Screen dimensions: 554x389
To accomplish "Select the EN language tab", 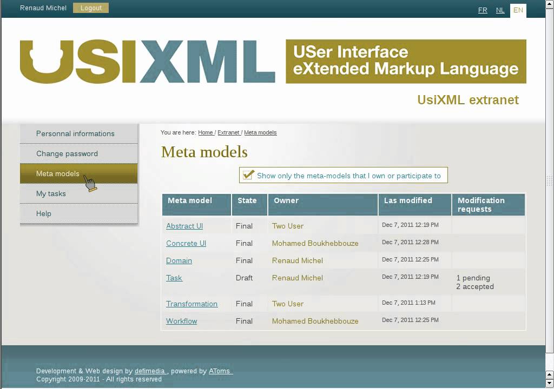I will pyautogui.click(x=518, y=10).
